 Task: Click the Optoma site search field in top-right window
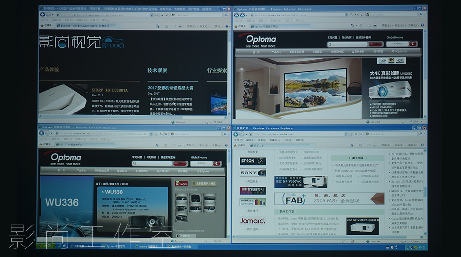coord(347,44)
